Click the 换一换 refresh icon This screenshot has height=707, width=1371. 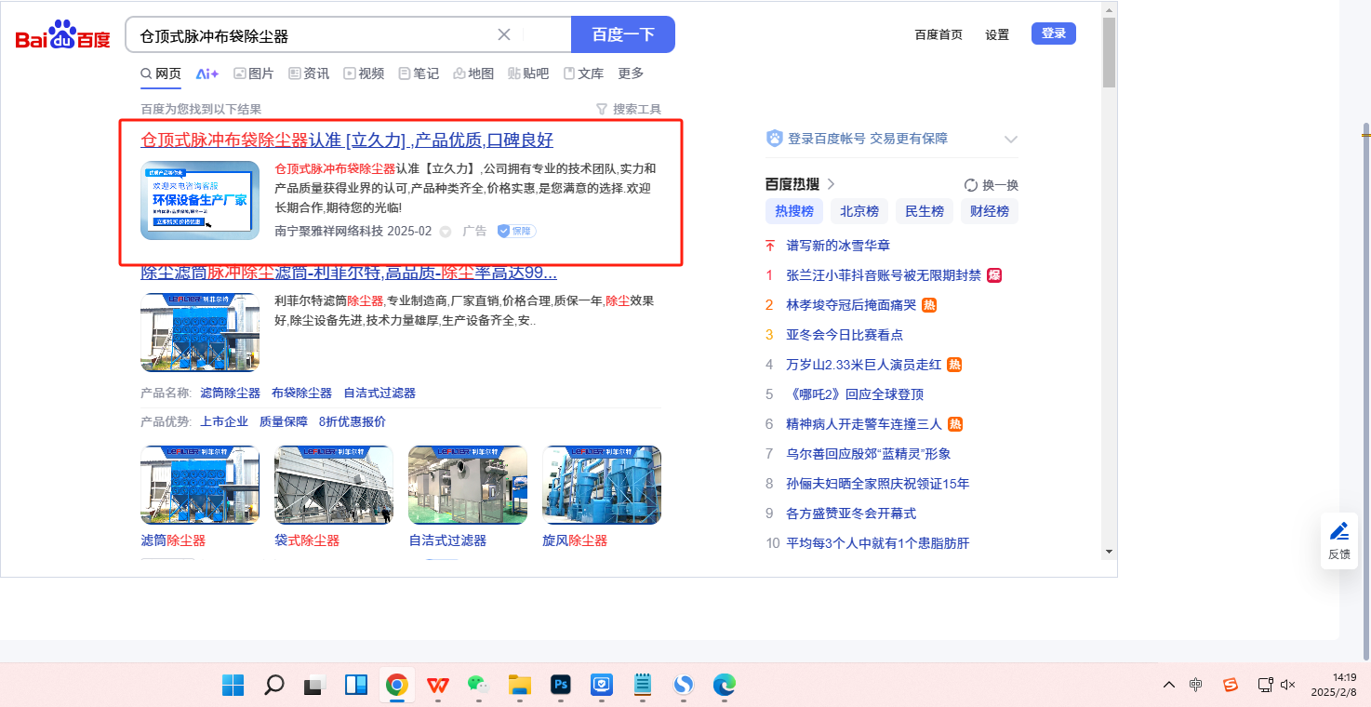coord(971,185)
